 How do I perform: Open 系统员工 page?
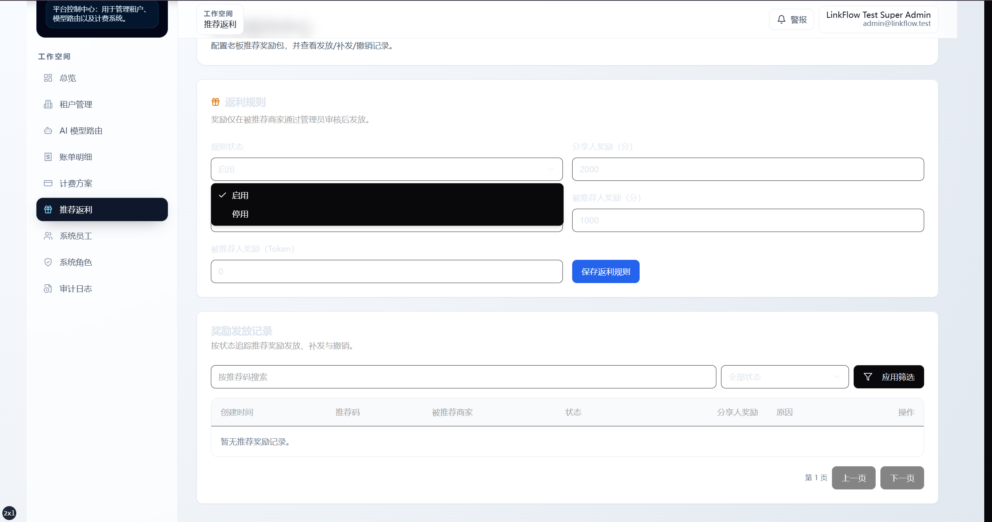[102, 236]
